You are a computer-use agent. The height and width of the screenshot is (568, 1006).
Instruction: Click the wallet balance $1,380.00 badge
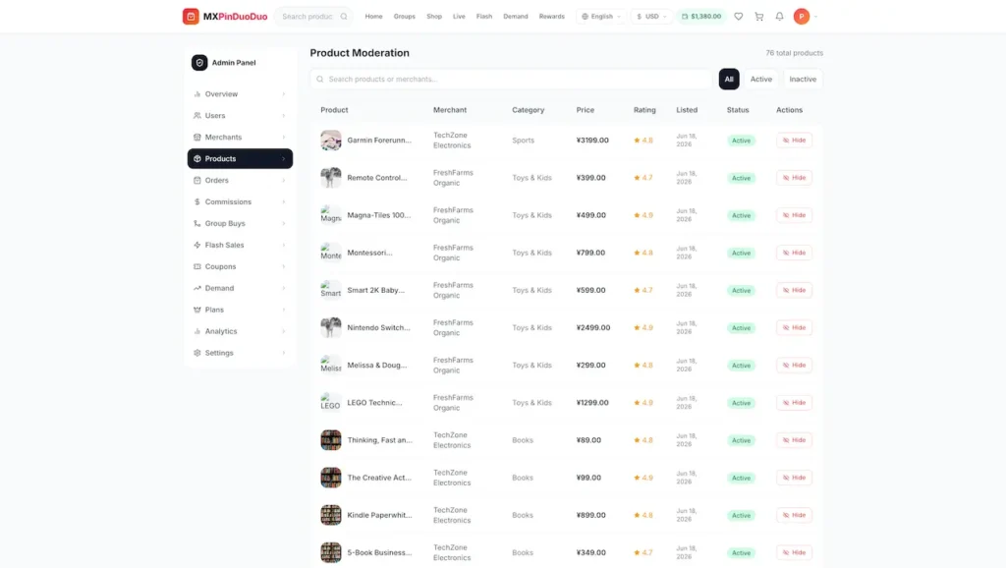click(700, 16)
